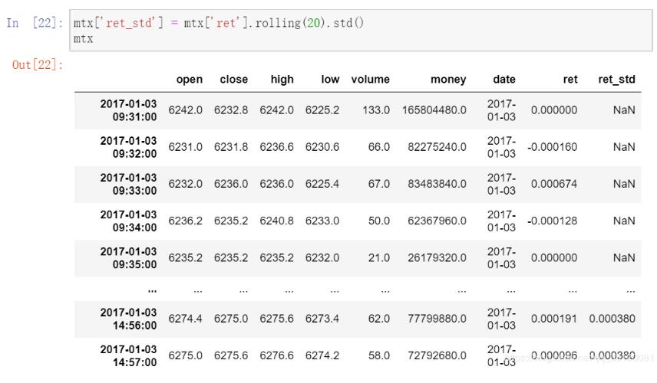This screenshot has height=383, width=657.
Task: Click index label 2017-01-03 14:56:00
Action: click(x=128, y=319)
